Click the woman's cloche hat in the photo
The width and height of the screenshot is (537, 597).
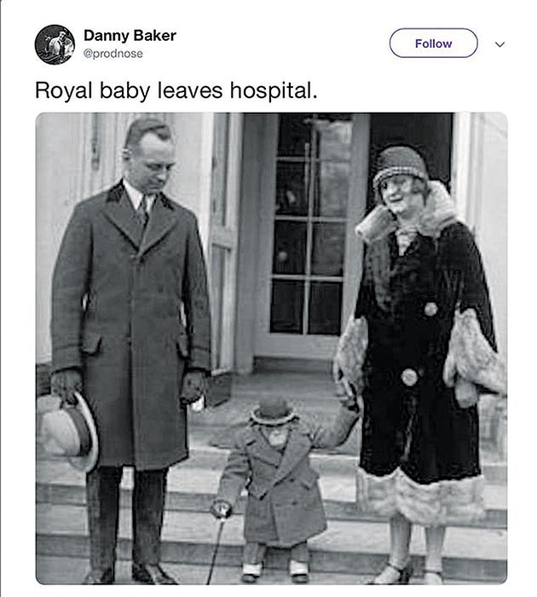click(400, 164)
